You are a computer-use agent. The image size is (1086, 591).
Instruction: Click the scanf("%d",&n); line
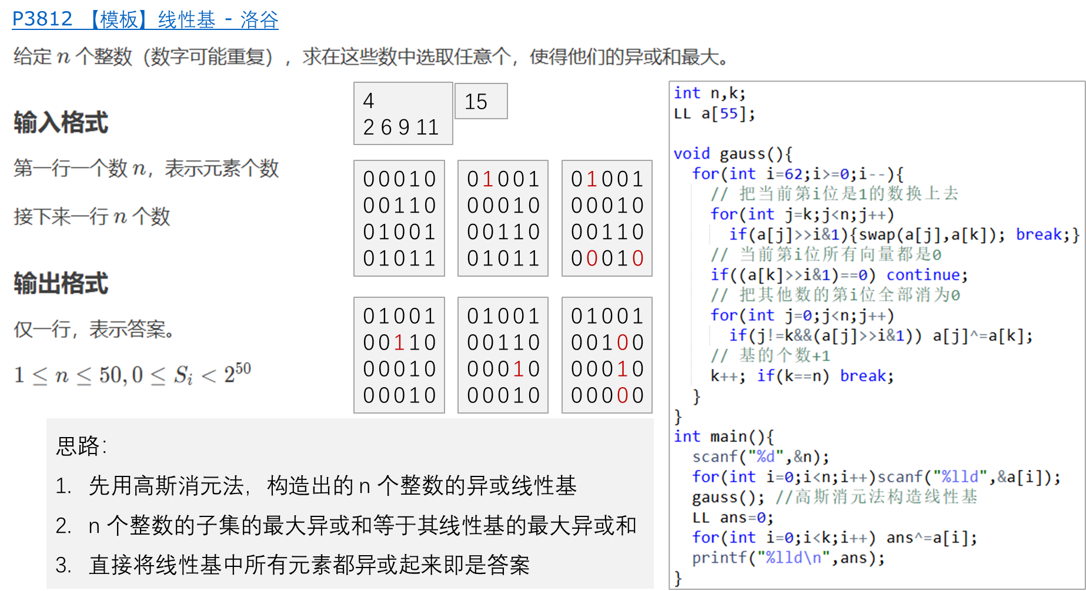point(761,456)
